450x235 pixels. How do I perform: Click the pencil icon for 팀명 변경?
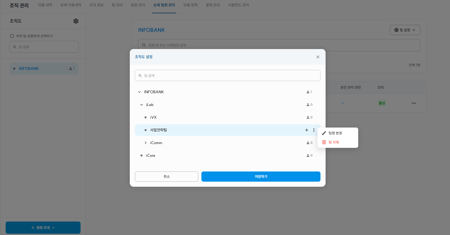tap(324, 133)
